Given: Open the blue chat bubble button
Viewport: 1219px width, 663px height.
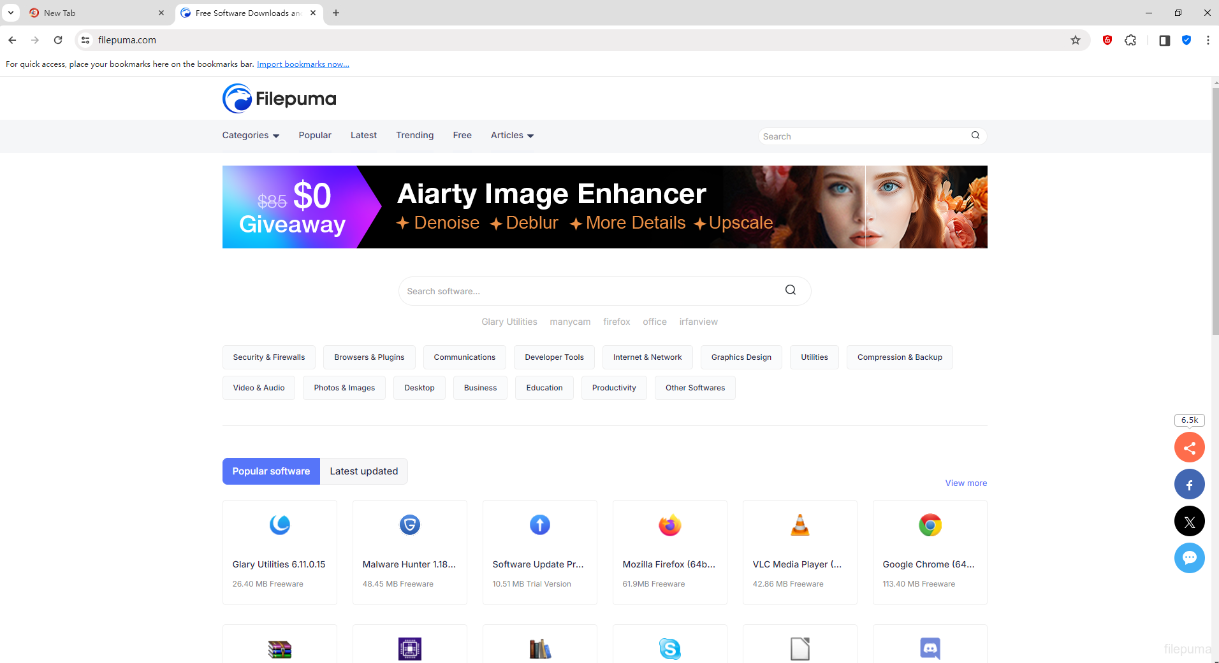Looking at the screenshot, I should point(1189,559).
